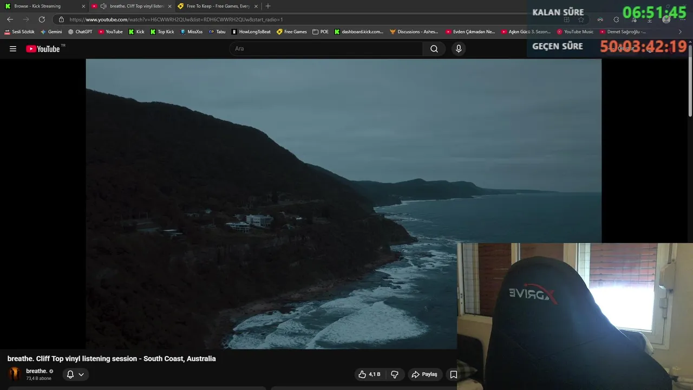
Task: Click the video title text
Action: (112, 359)
